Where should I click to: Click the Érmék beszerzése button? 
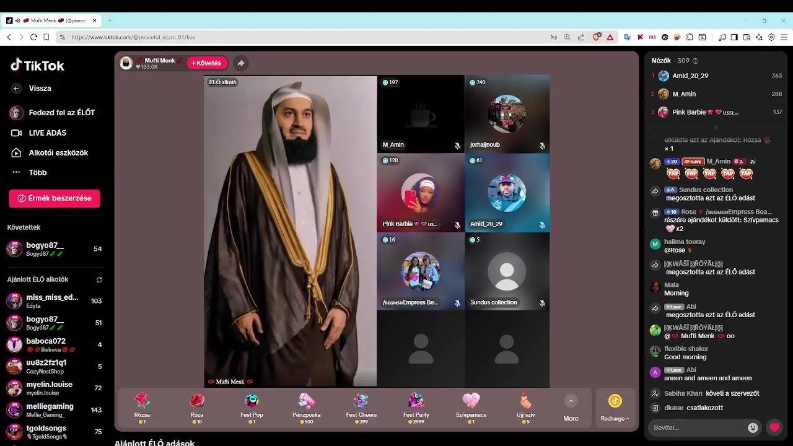pyautogui.click(x=55, y=198)
